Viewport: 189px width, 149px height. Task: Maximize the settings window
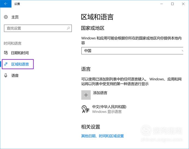pyautogui.click(x=173, y=4)
